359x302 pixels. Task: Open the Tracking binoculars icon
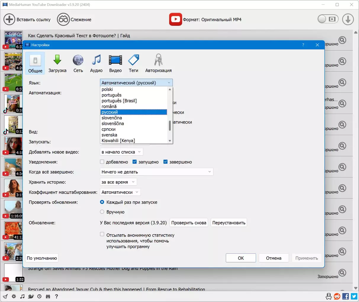point(63,20)
